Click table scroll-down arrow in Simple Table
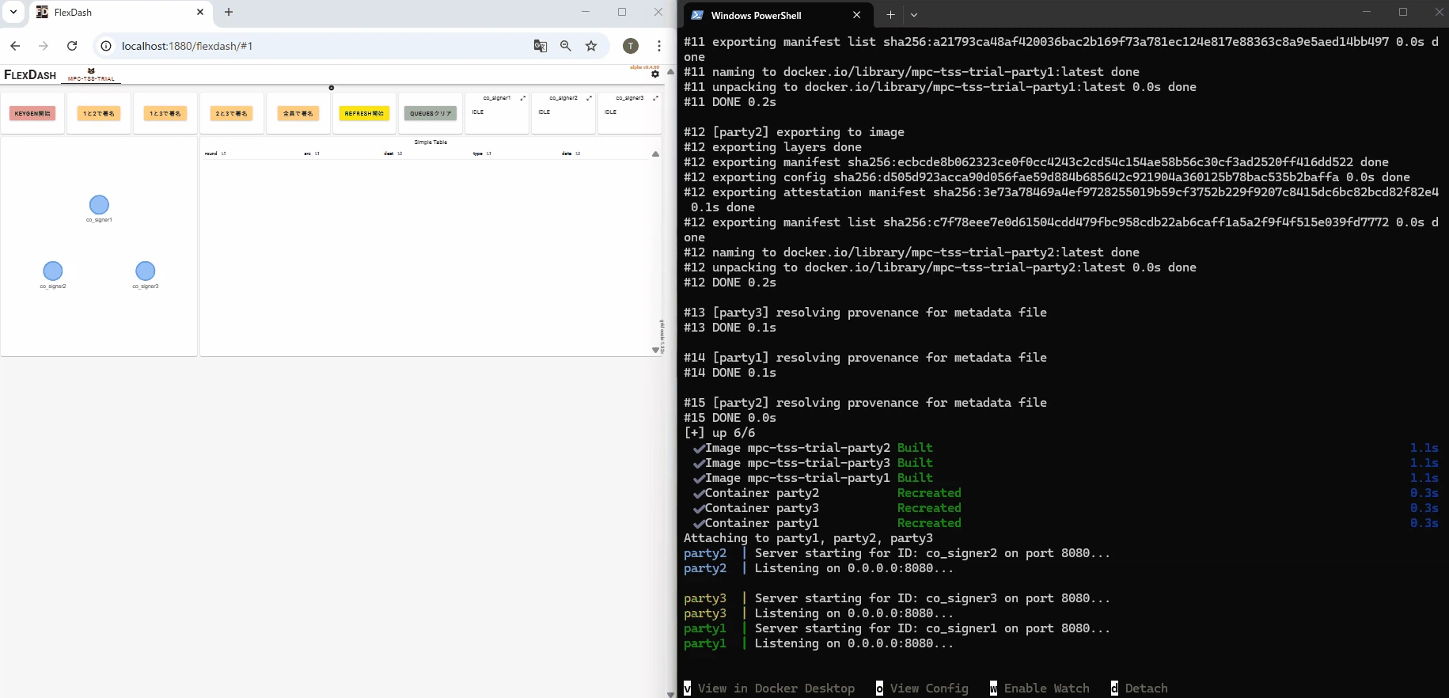 (x=655, y=350)
